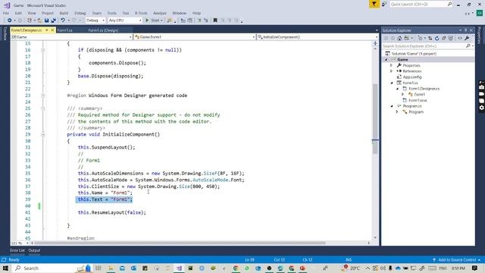
Task: Open the Properties side panel tab
Action: tap(480, 35)
